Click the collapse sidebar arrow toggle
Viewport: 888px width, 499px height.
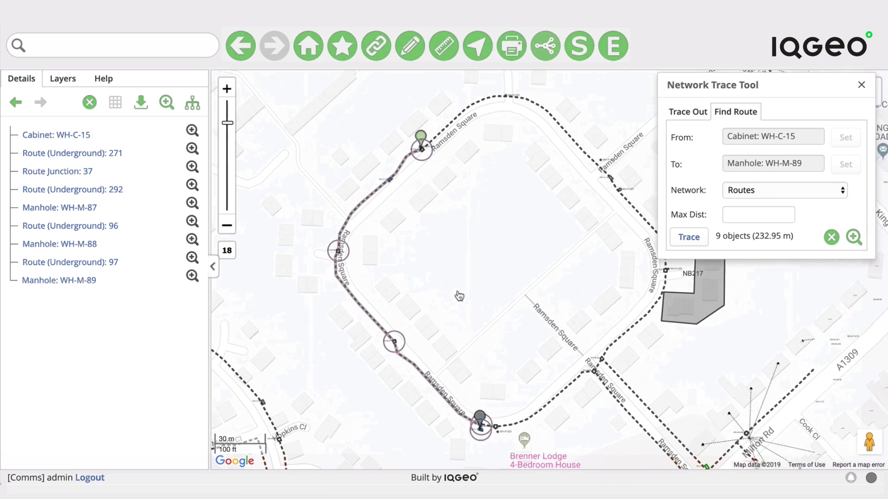point(213,267)
